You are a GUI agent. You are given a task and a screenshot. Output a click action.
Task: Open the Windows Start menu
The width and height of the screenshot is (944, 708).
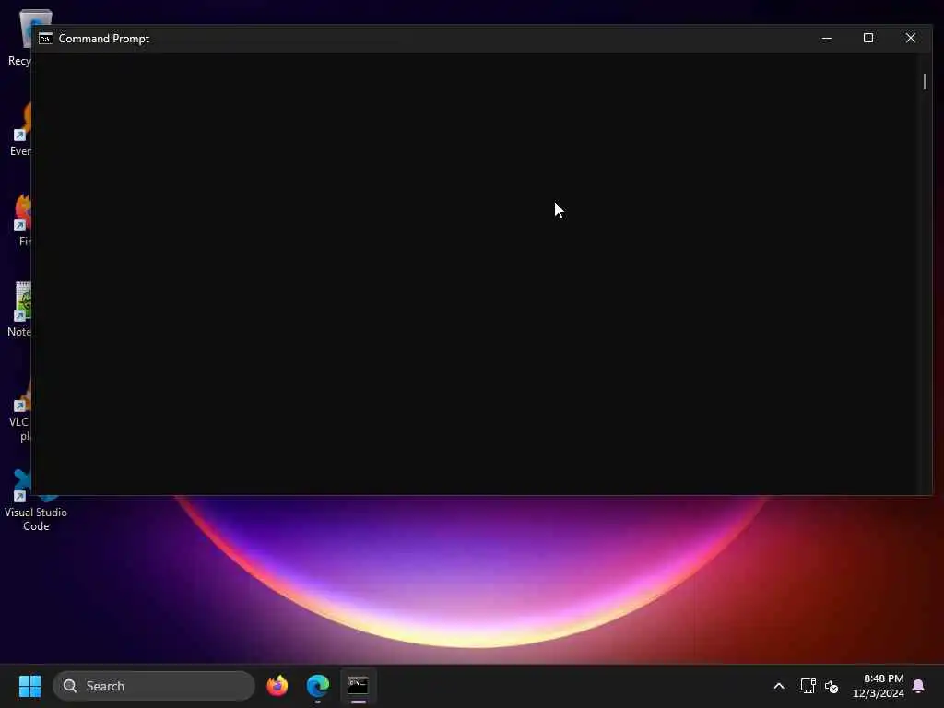(x=29, y=686)
